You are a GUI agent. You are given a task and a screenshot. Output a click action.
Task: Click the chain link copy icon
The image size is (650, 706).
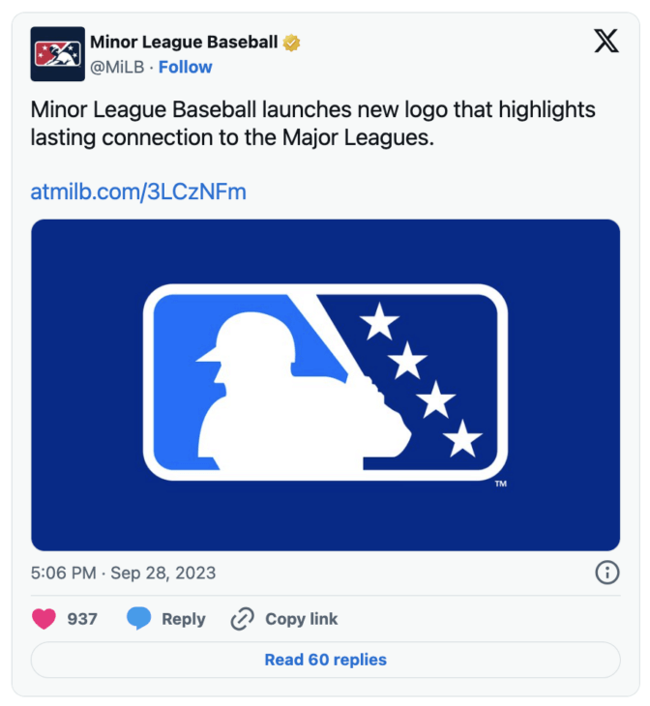[243, 619]
